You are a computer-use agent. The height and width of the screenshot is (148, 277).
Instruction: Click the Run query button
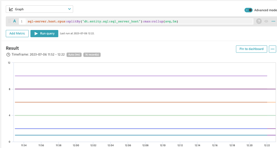pyautogui.click(x=44, y=34)
